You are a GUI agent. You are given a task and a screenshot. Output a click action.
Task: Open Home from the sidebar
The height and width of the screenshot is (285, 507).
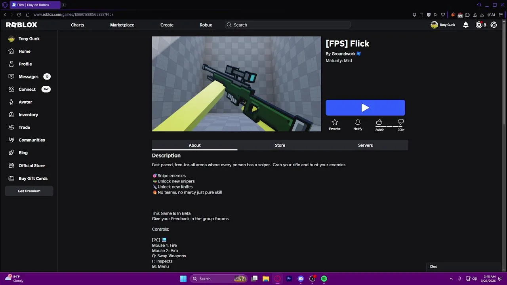pos(25,51)
